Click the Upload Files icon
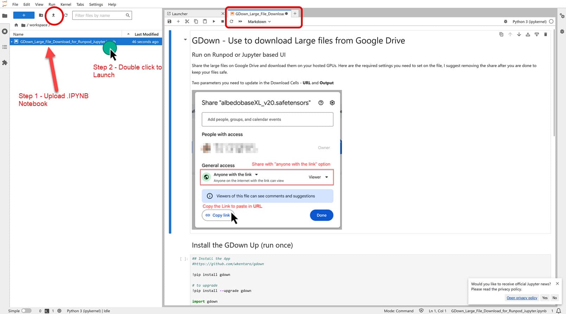Image resolution: width=566 pixels, height=314 pixels. pos(53,15)
